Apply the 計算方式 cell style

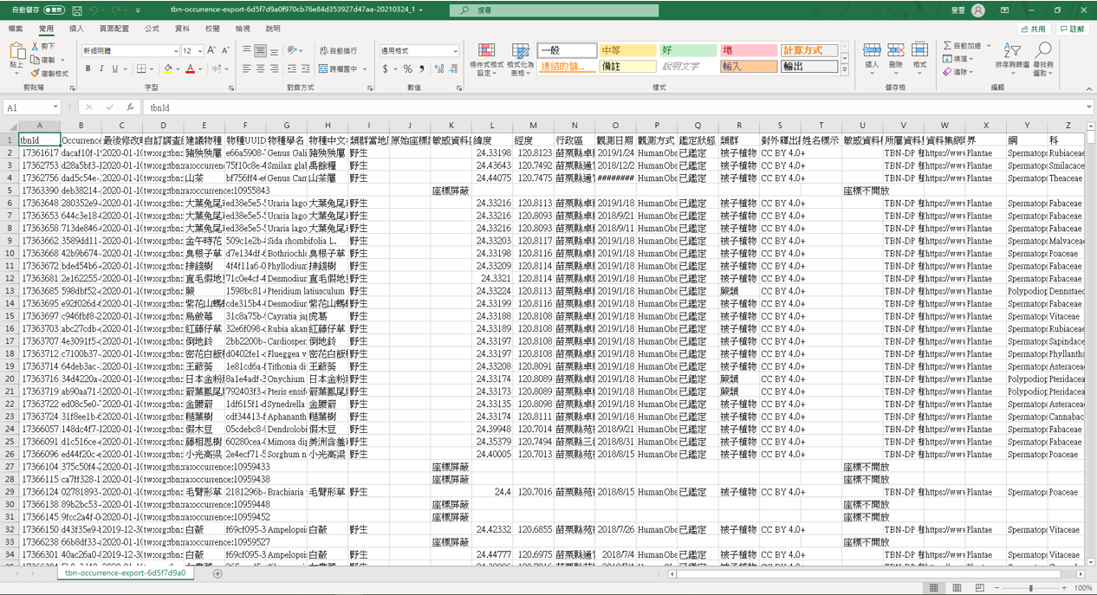point(811,50)
